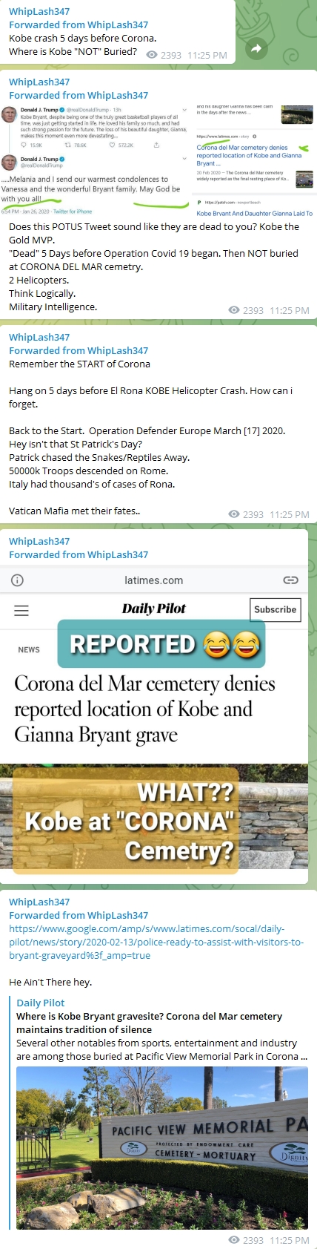
Task: Click the views eye icon on last message
Action: [x=234, y=1240]
